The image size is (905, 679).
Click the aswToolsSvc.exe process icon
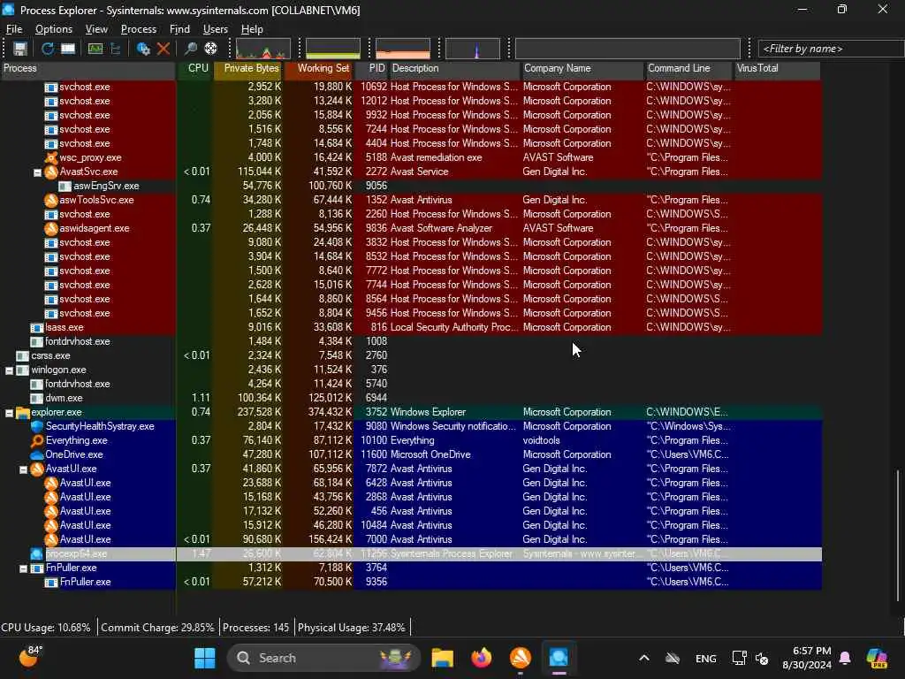click(x=51, y=201)
